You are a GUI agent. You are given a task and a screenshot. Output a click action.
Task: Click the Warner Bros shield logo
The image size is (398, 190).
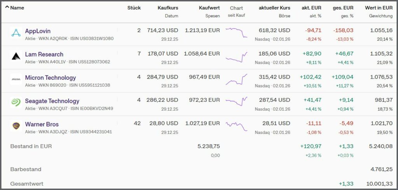tap(16, 126)
